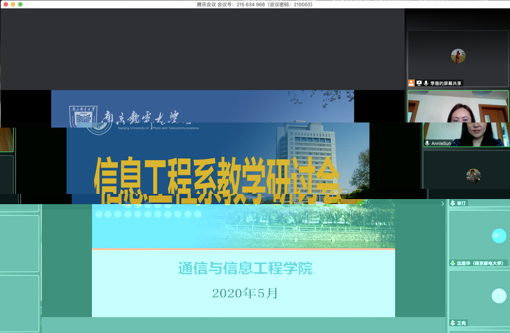Click the cyan round avatar above 沈建华's name
This screenshot has height=333, width=510.
coord(499,236)
